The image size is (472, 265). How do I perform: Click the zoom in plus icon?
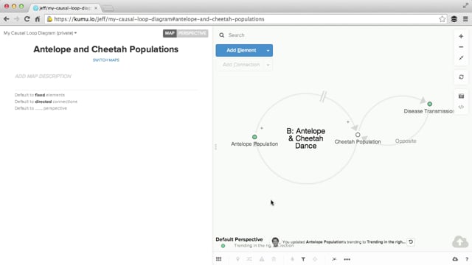tap(461, 36)
